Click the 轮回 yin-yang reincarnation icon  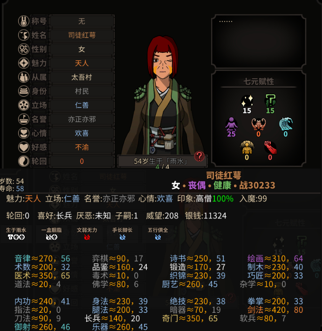[24, 161]
